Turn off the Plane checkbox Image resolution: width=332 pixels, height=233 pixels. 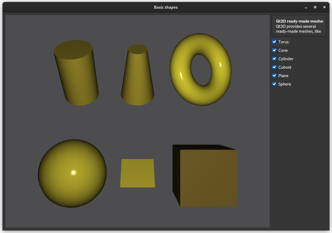[x=274, y=76]
